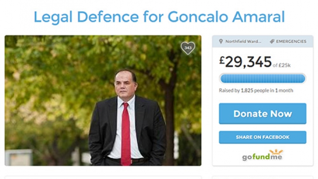Click the £29,345 raised amount
Image resolution: width=318 pixels, height=179 pixels.
click(x=245, y=62)
